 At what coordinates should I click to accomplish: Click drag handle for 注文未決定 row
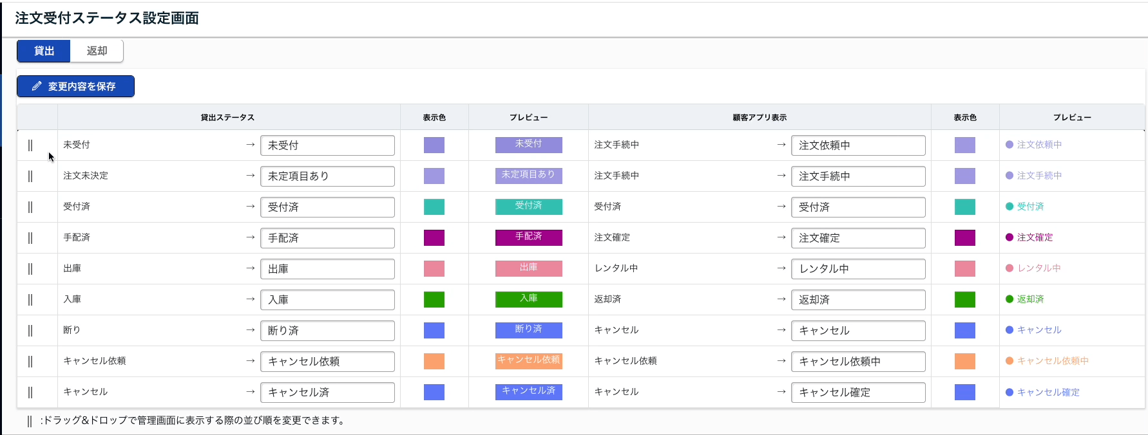[x=30, y=176]
